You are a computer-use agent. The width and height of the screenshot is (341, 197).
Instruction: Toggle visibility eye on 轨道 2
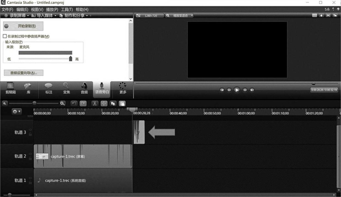[x=30, y=154]
